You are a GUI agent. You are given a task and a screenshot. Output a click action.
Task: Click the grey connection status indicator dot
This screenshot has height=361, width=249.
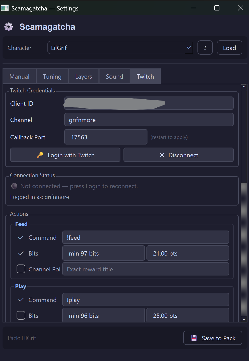(14, 186)
